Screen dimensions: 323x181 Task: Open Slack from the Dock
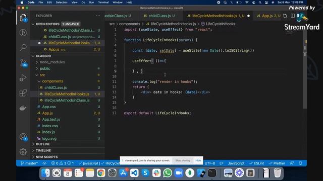(x=156, y=173)
